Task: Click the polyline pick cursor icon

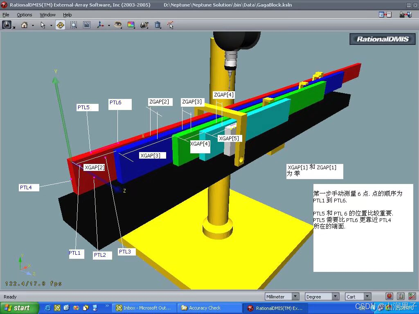Action: pyautogui.click(x=171, y=25)
